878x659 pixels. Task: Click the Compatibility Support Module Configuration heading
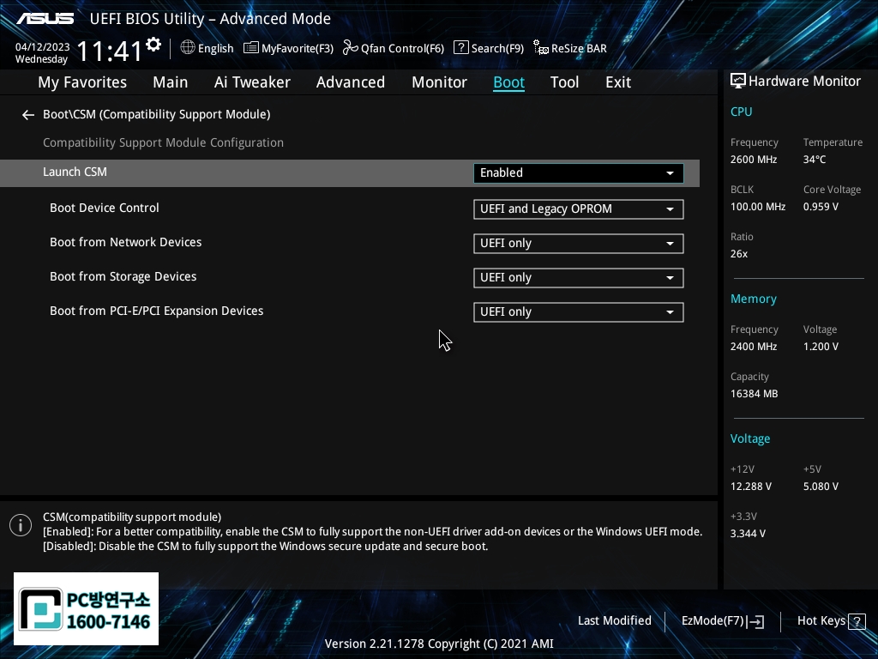pyautogui.click(x=163, y=143)
